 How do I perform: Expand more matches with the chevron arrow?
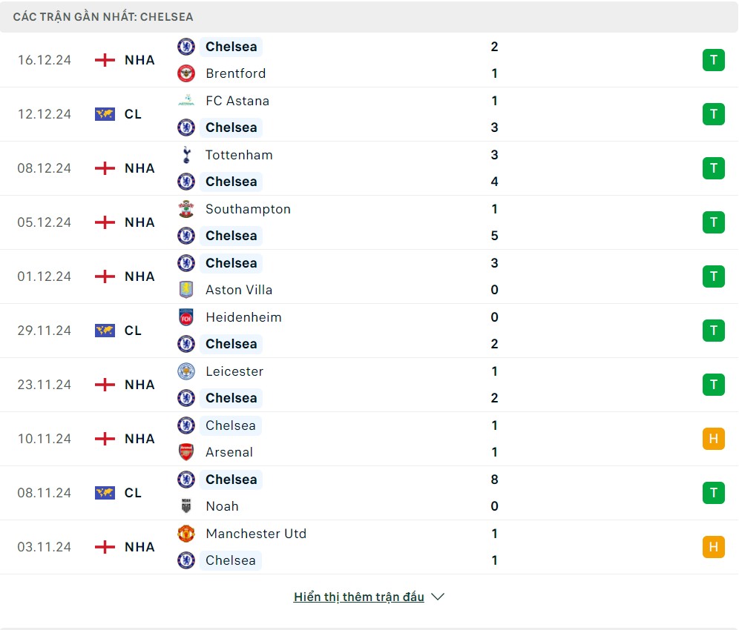tap(438, 597)
